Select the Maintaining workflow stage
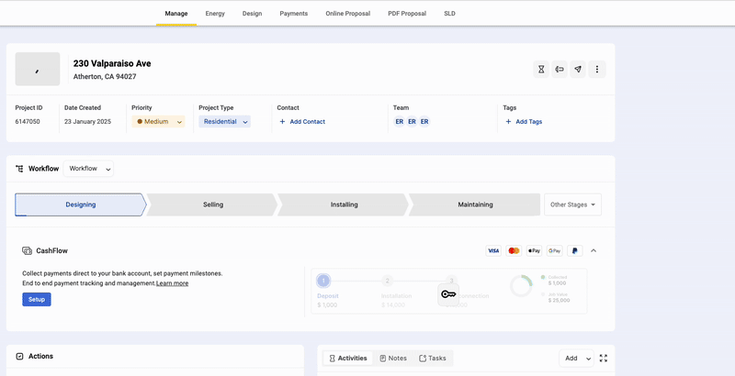The height and width of the screenshot is (376, 735). 475,205
